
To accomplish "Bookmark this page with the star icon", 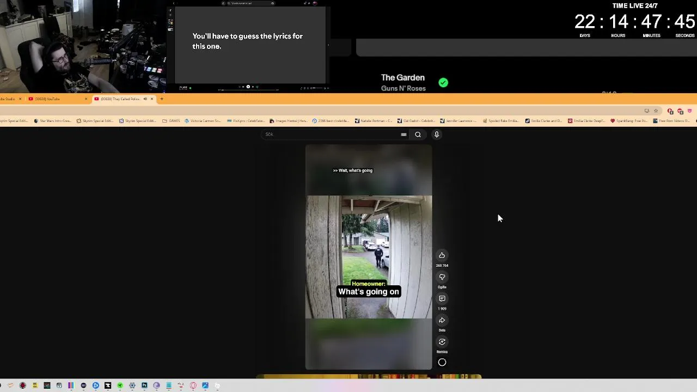I will (656, 111).
